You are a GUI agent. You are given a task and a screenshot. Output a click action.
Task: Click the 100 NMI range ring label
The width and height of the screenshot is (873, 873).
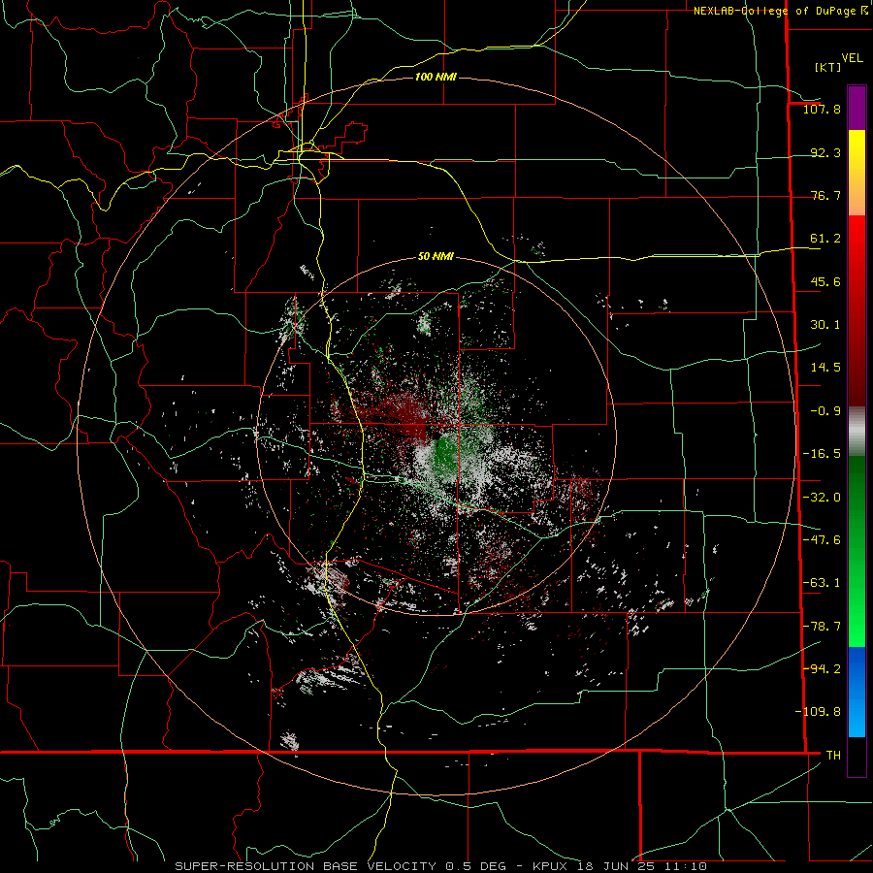(x=436, y=77)
